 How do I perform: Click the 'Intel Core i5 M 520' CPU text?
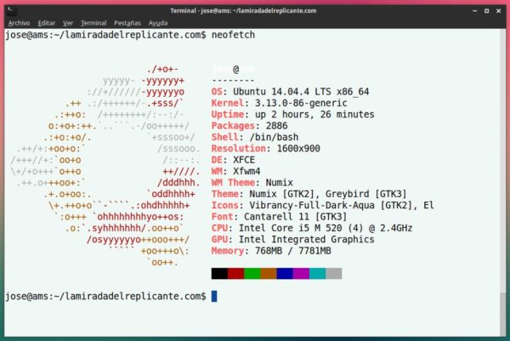pyautogui.click(x=290, y=228)
